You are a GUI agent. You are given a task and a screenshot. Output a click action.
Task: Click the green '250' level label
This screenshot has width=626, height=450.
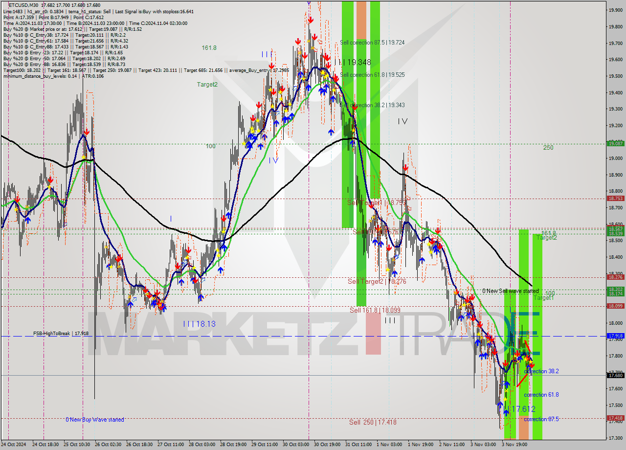pos(548,148)
